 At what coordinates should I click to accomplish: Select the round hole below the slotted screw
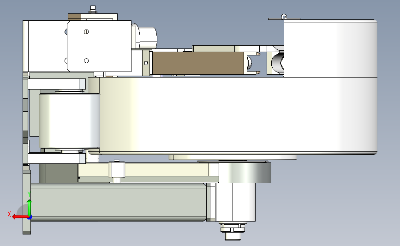click(x=86, y=61)
